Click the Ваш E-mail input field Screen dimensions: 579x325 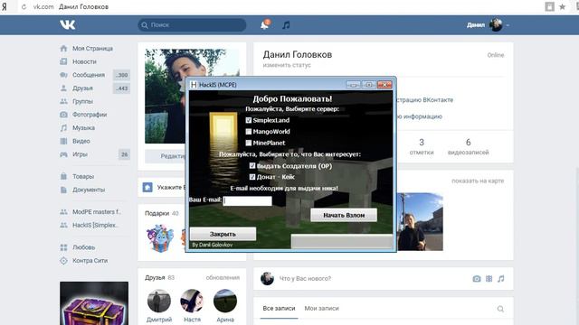coord(247,200)
